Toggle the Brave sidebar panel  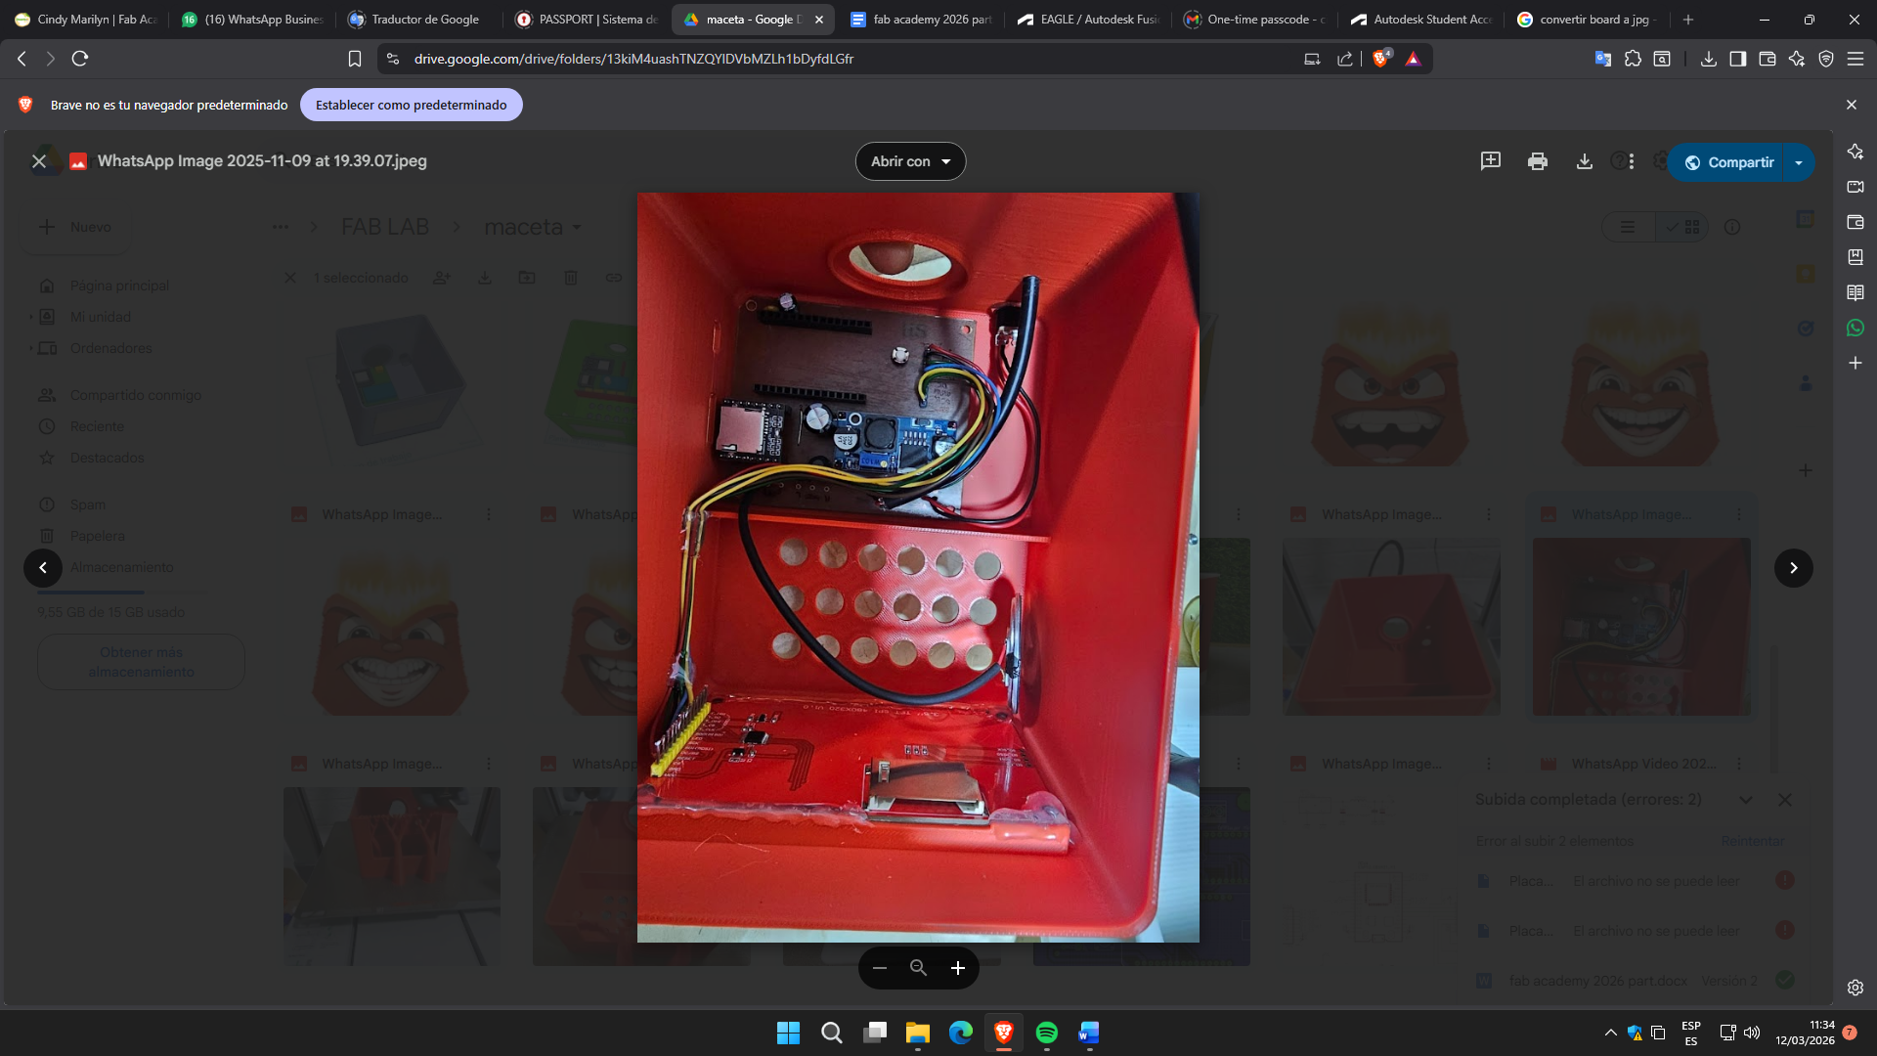point(1737,59)
